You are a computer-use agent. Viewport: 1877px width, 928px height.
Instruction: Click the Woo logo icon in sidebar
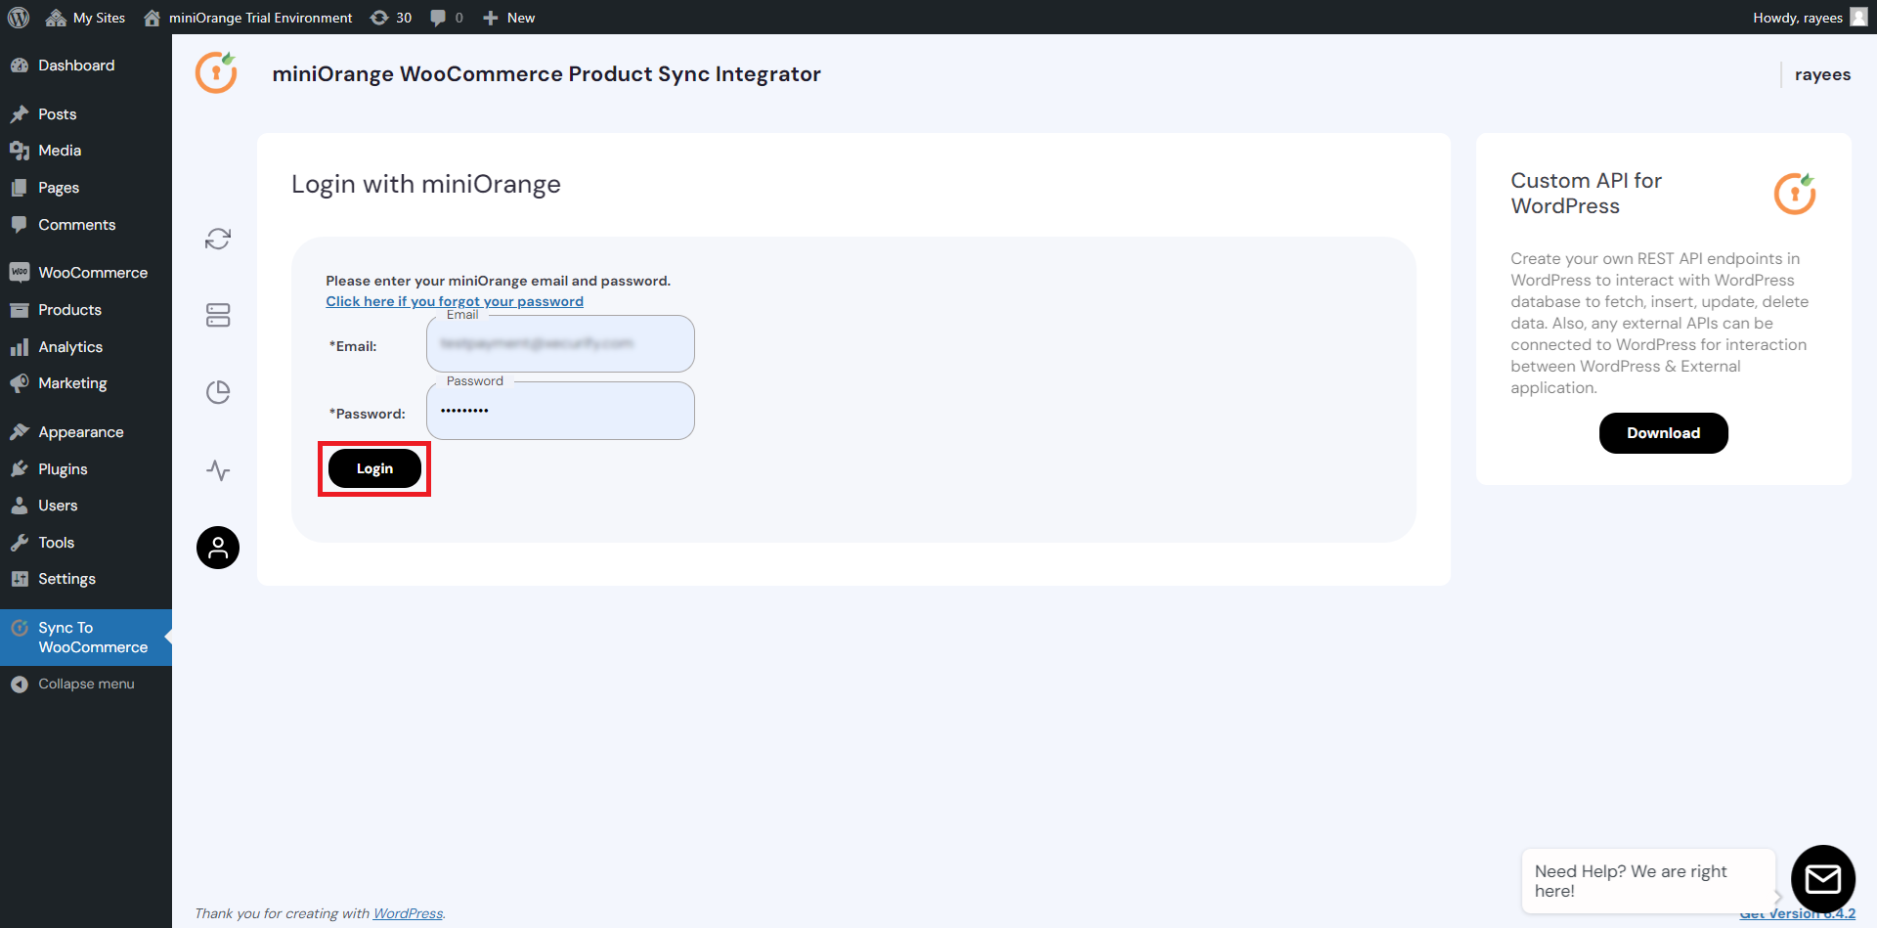[20, 273]
